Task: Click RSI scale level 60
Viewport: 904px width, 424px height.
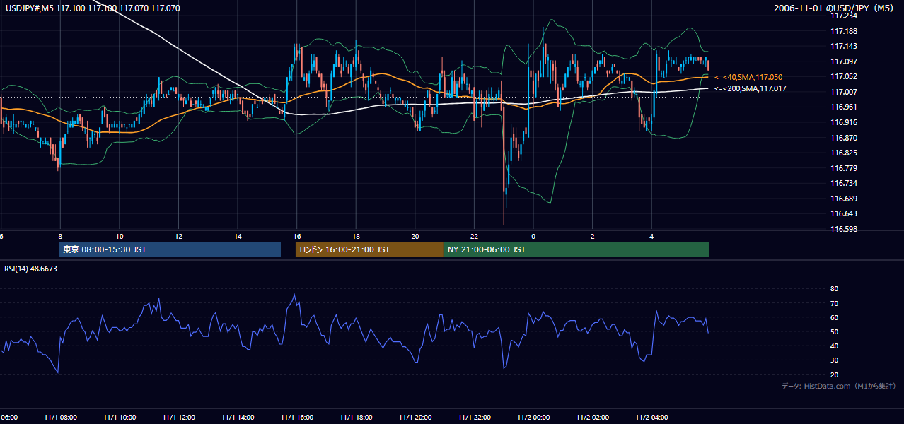Action: pos(834,317)
